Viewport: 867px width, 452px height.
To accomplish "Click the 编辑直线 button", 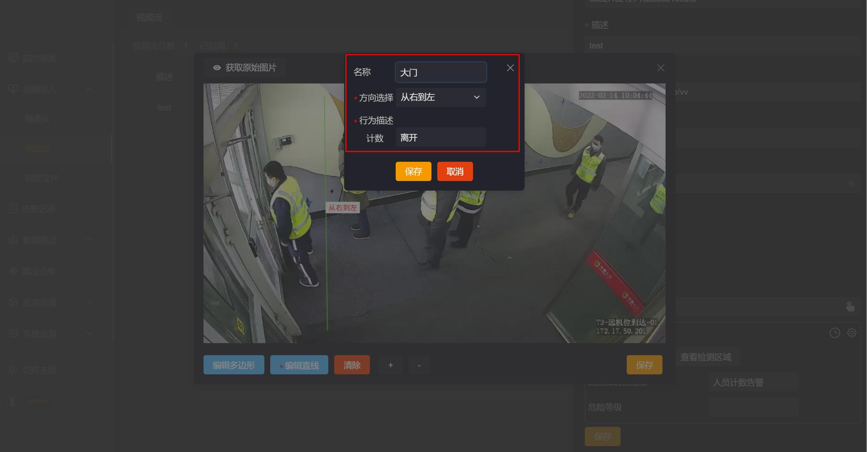I will (x=299, y=365).
